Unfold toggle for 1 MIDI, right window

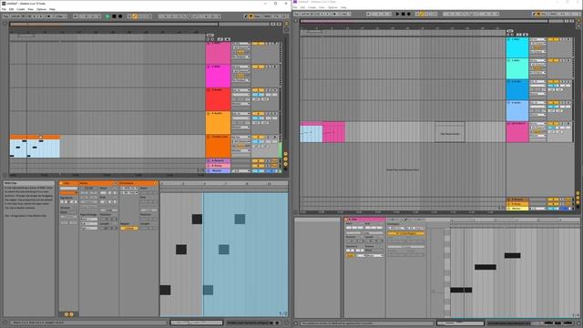point(509,39)
